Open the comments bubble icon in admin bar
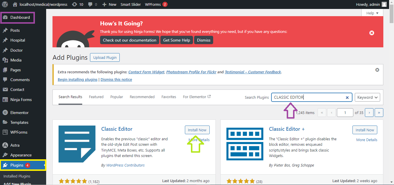394x185 pixels. click(x=90, y=4)
